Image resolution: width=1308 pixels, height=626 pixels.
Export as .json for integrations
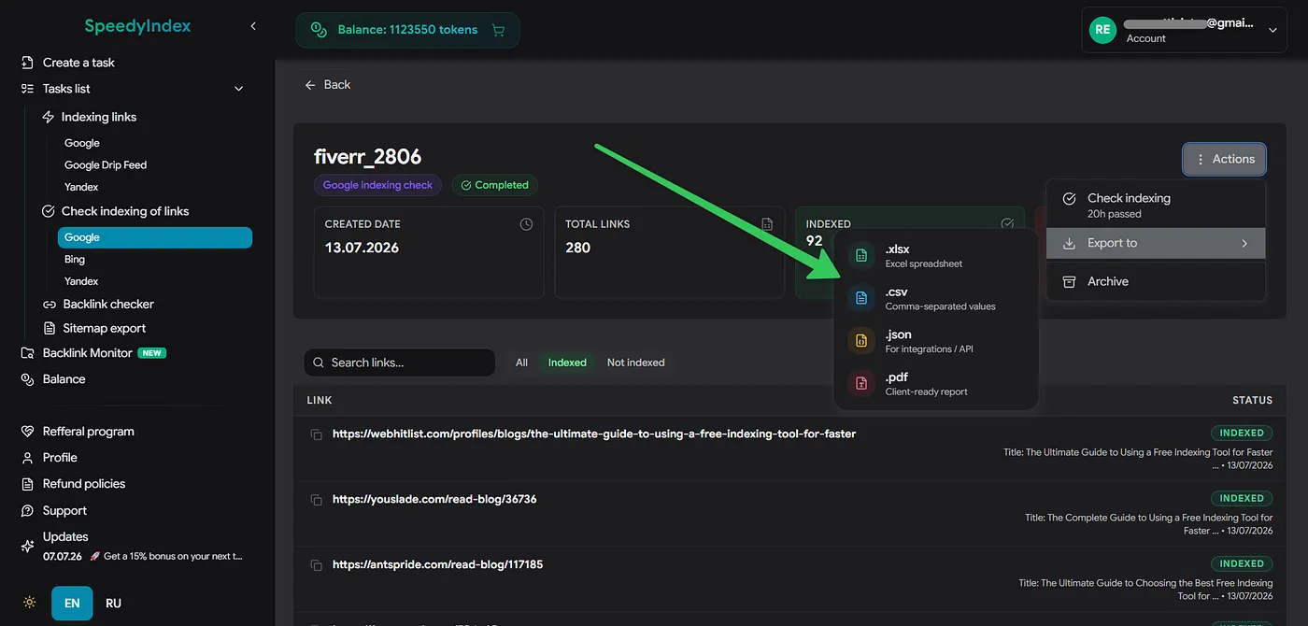pos(936,341)
